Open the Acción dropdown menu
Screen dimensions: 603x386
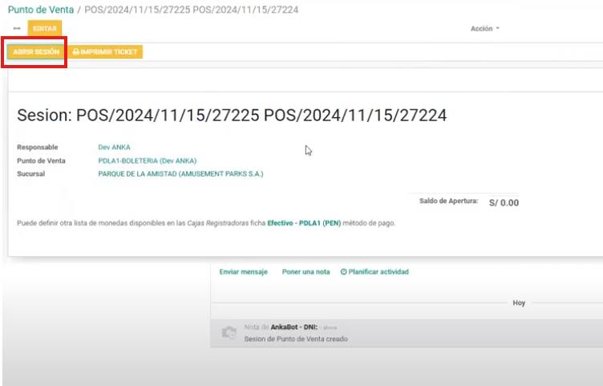(x=484, y=28)
